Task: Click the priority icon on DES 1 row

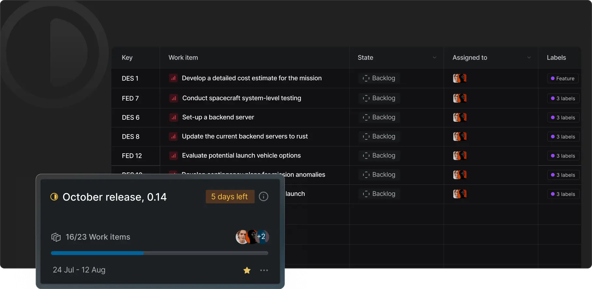Action: (x=173, y=78)
